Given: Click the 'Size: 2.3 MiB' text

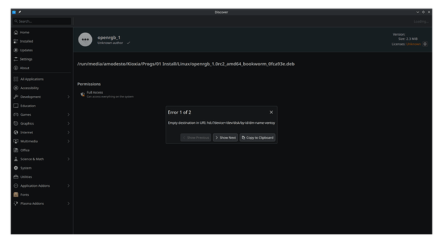Looking at the screenshot, I should tap(408, 39).
